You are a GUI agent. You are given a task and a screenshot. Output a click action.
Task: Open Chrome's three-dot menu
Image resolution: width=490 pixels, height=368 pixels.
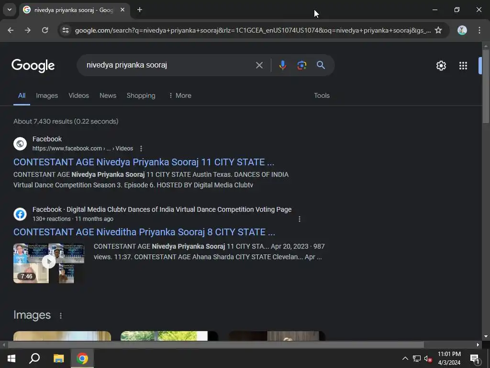[x=479, y=30]
